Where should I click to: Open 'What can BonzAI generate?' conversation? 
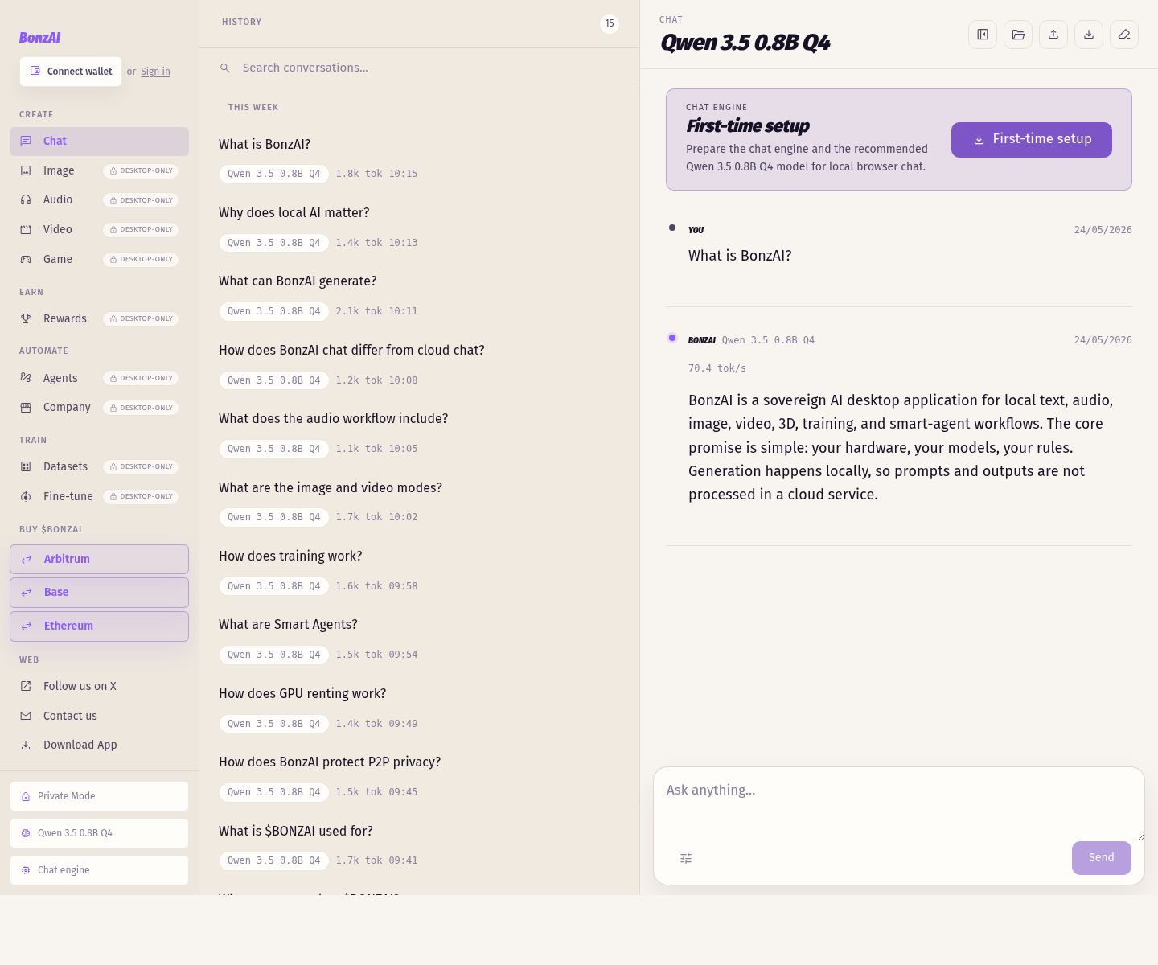419,295
